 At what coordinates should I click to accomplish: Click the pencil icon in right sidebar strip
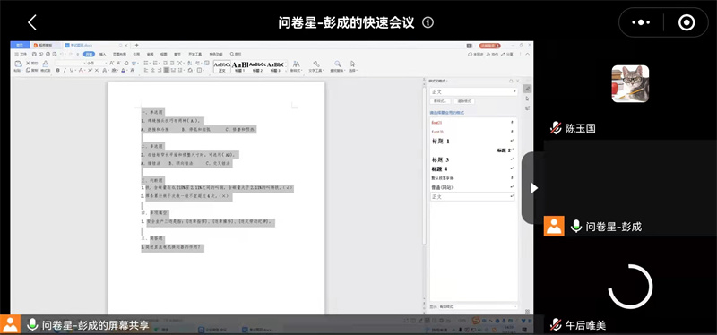pyautogui.click(x=527, y=89)
